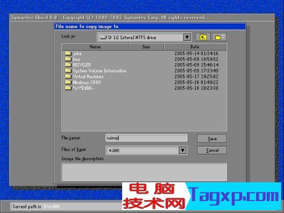Click the D: 1:2 [store] NTFS drive combo box

click(x=144, y=37)
